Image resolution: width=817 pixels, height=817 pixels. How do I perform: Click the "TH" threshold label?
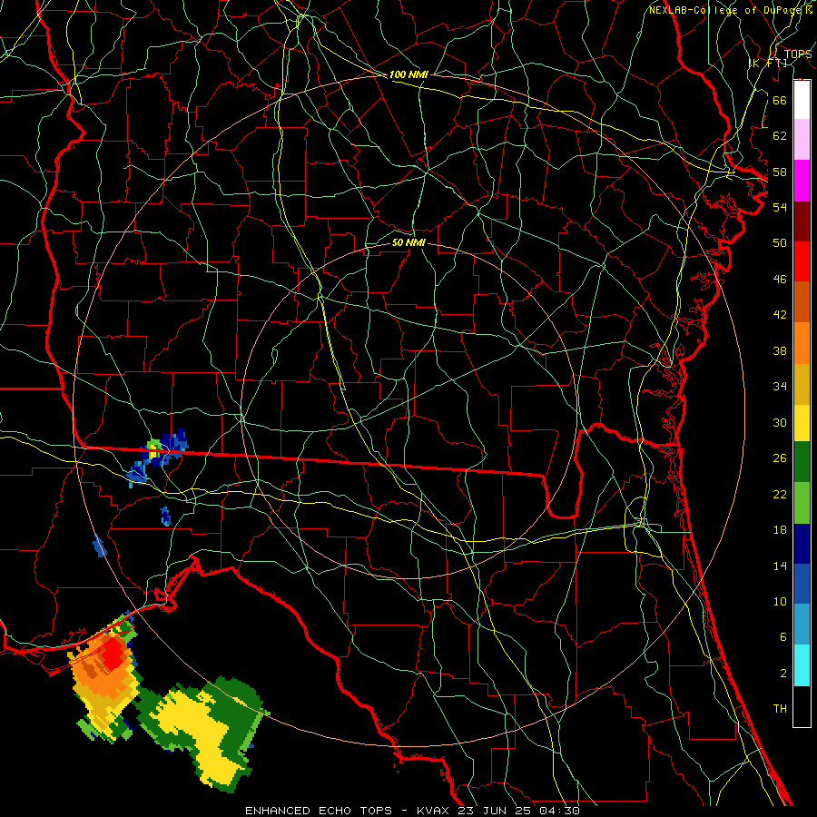[780, 709]
